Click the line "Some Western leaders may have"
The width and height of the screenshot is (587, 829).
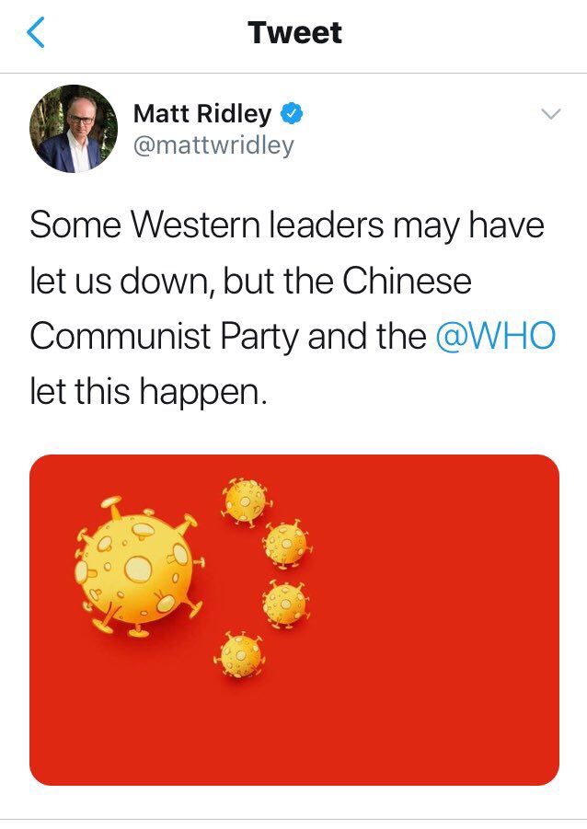coord(287,225)
